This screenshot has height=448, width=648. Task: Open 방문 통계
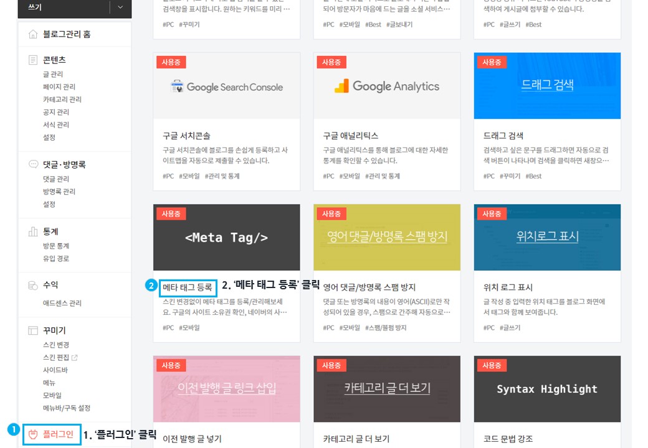[56, 246]
